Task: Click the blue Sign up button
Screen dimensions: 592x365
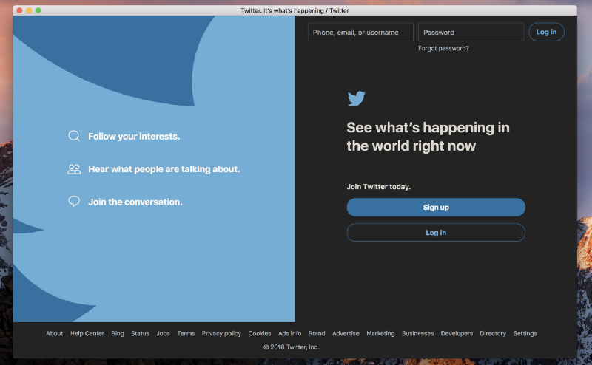Action: coord(436,208)
